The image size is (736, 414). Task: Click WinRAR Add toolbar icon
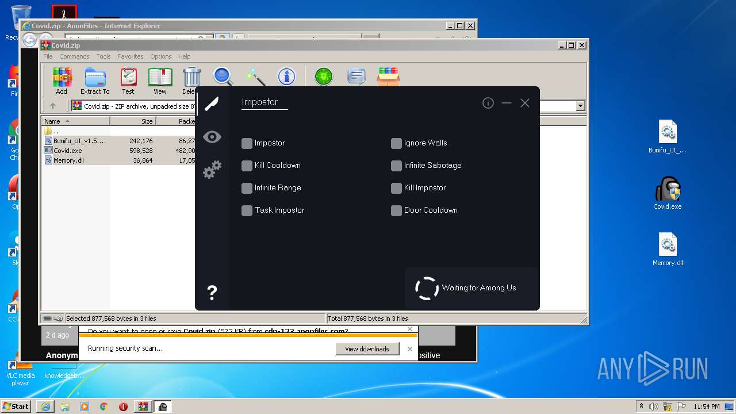pyautogui.click(x=62, y=80)
